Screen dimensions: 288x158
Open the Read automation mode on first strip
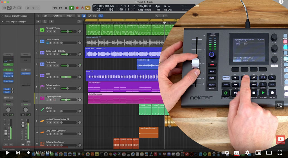[8, 104]
